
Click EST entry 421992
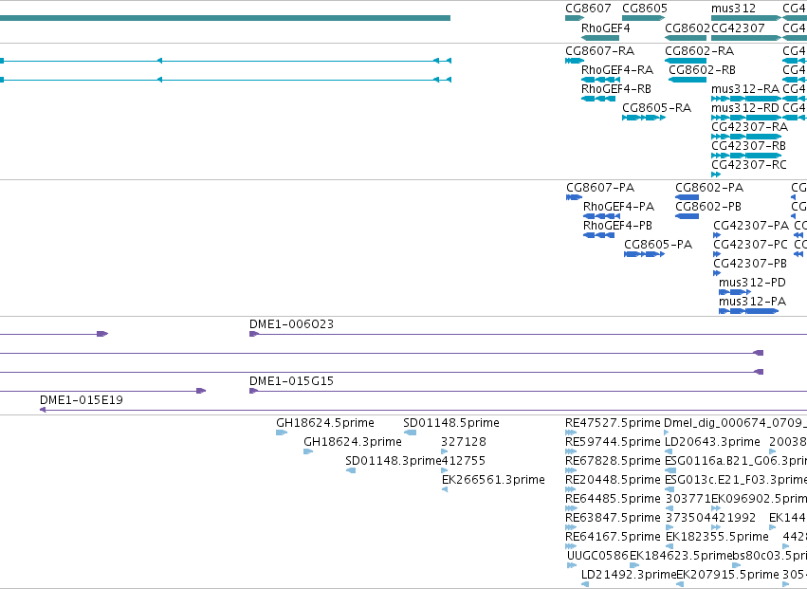pos(734,518)
